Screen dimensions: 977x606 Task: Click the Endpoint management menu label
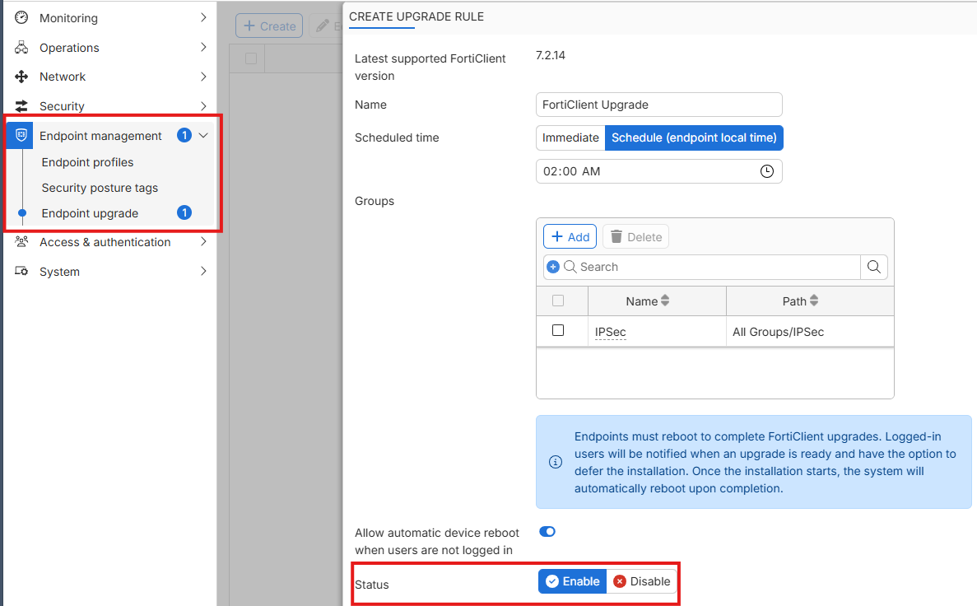pos(100,136)
